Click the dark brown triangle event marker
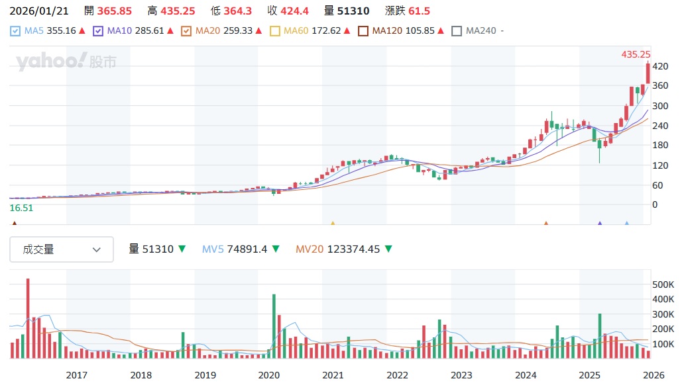Screen dimensions: 682x387 click(14, 224)
